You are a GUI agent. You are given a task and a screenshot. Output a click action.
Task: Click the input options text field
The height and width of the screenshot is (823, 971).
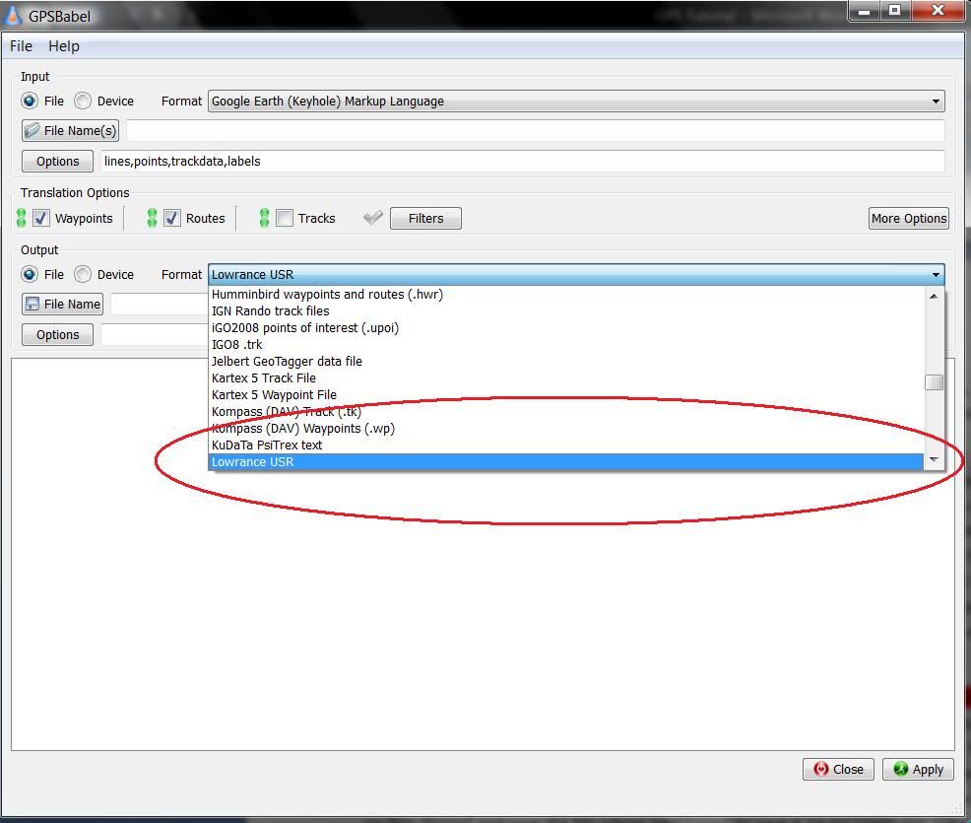[522, 161]
